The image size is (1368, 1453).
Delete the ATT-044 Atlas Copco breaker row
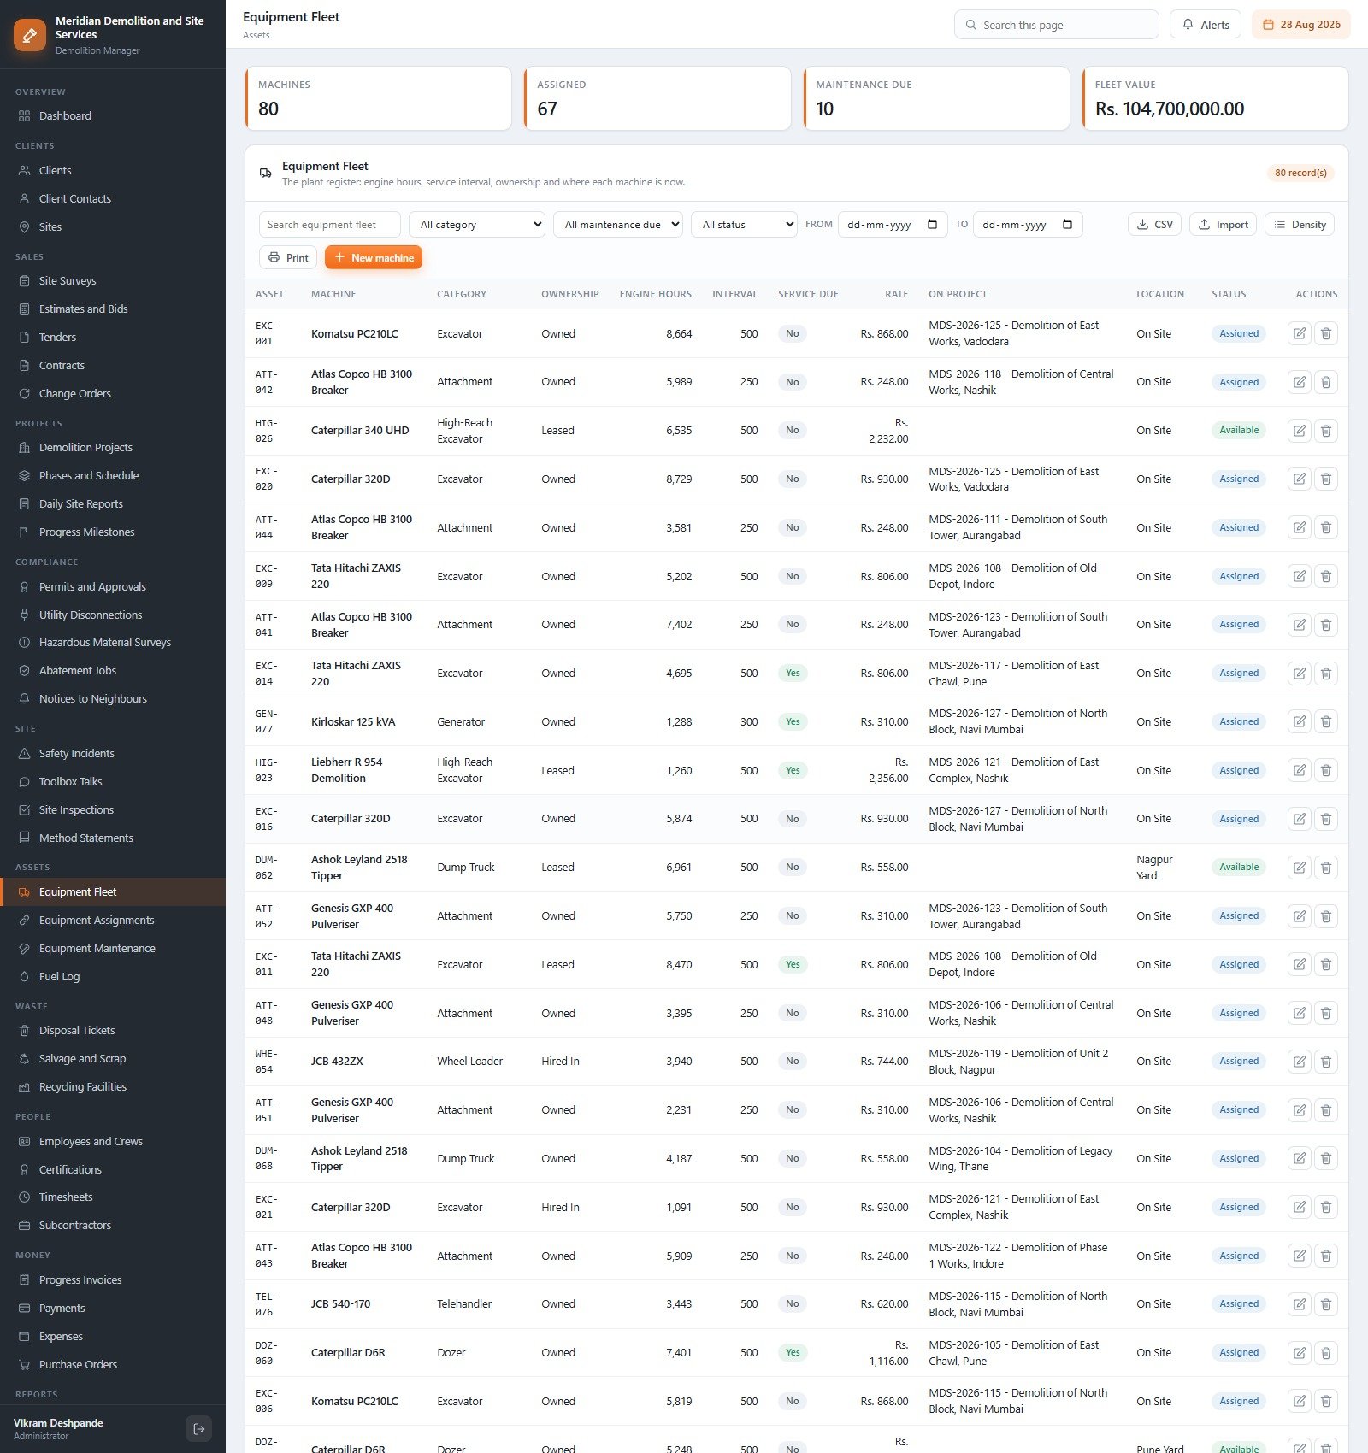pyautogui.click(x=1325, y=527)
